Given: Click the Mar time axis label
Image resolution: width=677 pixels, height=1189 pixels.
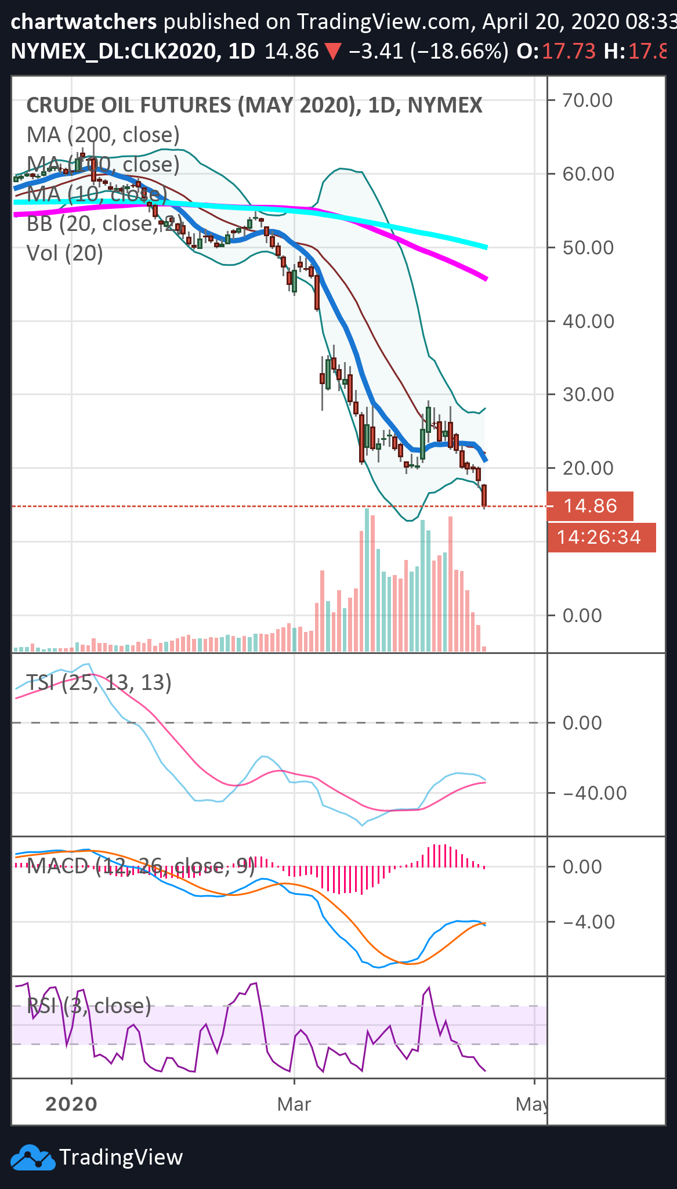Looking at the screenshot, I should [x=294, y=1104].
